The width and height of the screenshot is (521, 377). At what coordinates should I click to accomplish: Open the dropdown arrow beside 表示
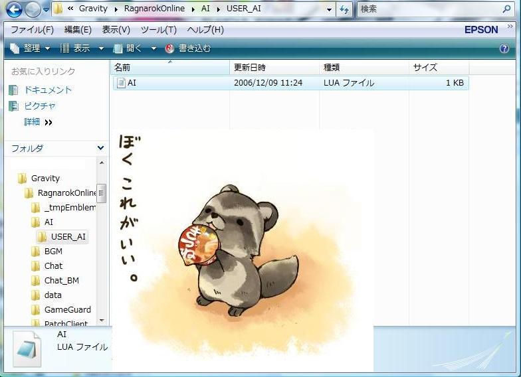click(x=101, y=49)
